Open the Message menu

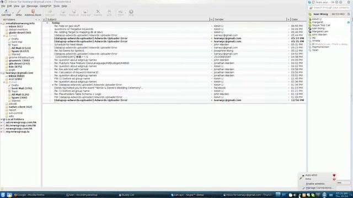click(x=32, y=6)
